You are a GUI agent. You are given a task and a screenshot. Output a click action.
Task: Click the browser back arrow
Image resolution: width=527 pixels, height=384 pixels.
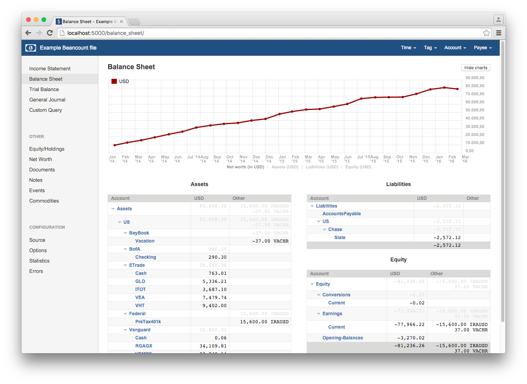(28, 33)
